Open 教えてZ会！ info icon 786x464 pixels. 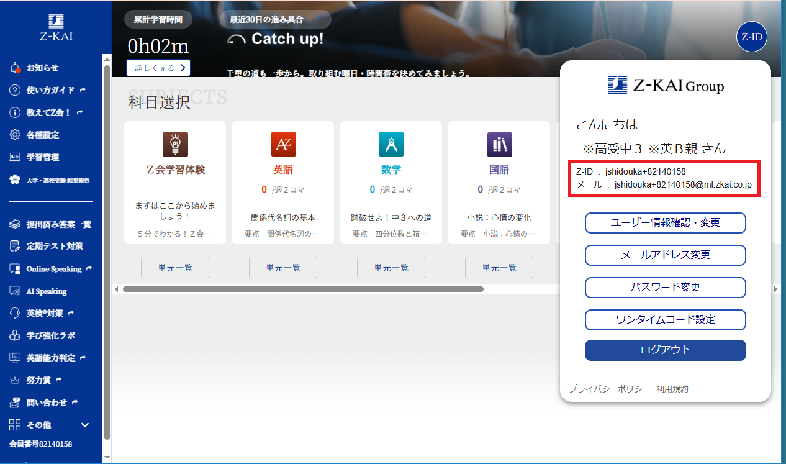(16, 112)
